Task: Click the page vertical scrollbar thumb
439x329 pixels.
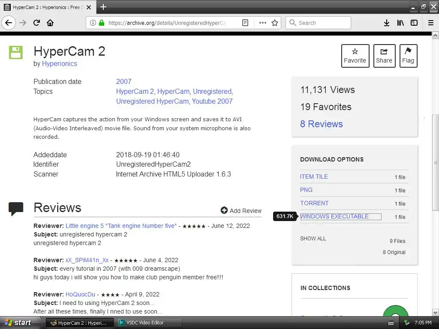Action: 436,162
